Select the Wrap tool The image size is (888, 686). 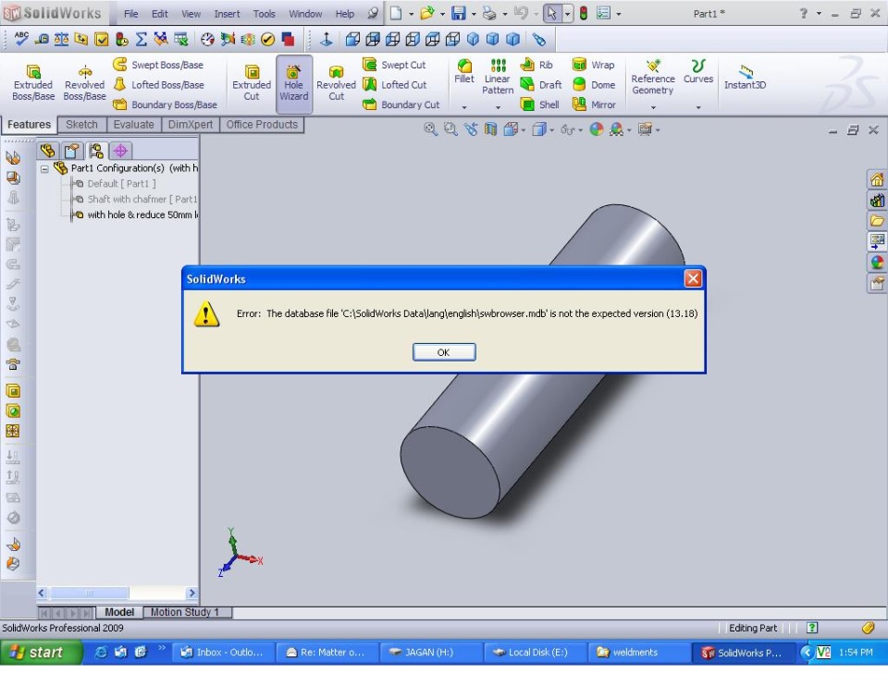593,65
